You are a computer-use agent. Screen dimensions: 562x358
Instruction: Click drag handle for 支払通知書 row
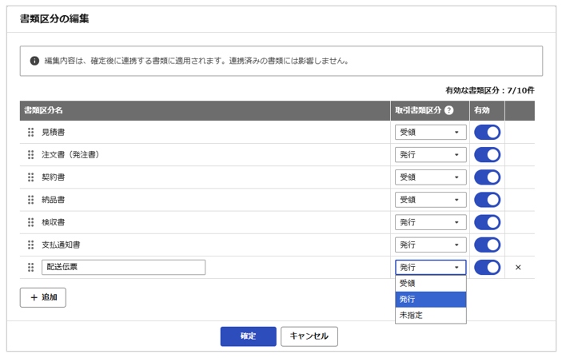pos(31,245)
